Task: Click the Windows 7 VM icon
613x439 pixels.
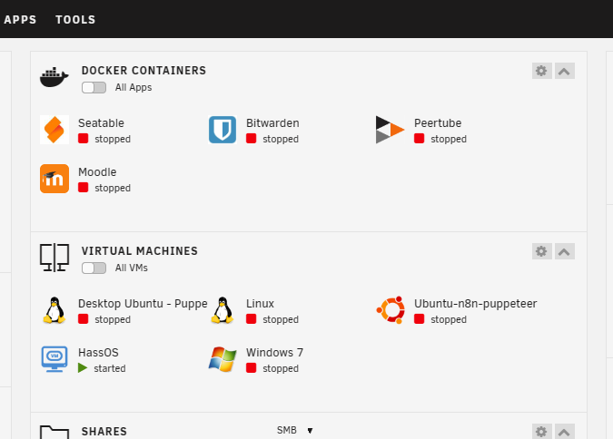Action: (x=222, y=359)
